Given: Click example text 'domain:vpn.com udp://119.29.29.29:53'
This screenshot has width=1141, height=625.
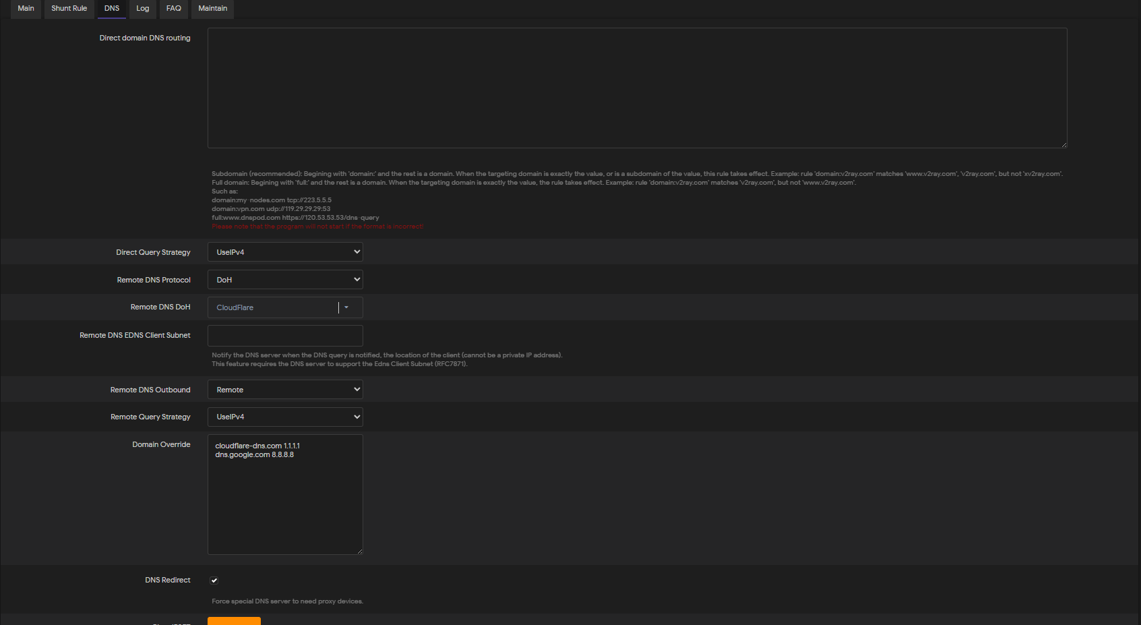Looking at the screenshot, I should pyautogui.click(x=271, y=209).
